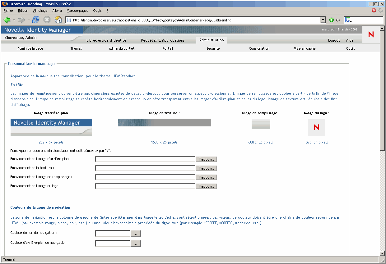The height and width of the screenshot is (264, 386).
Task: Open Admin de la page
Action: point(30,48)
